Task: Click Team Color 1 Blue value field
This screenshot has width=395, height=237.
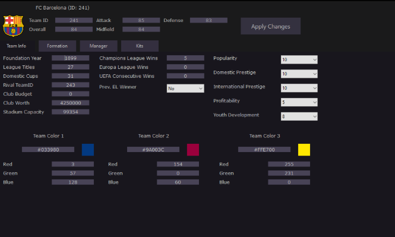Action: 73,182
